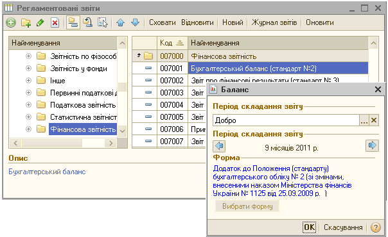The height and width of the screenshot is (237, 388).
Task: Expand the Статистична звітність folder
Action: pyautogui.click(x=28, y=117)
